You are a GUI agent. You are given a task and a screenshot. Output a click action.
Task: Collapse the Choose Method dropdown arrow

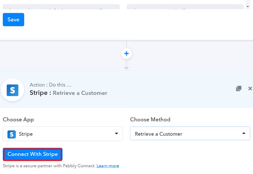244,133
